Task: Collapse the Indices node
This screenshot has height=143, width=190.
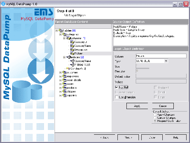Action: tap(64, 57)
